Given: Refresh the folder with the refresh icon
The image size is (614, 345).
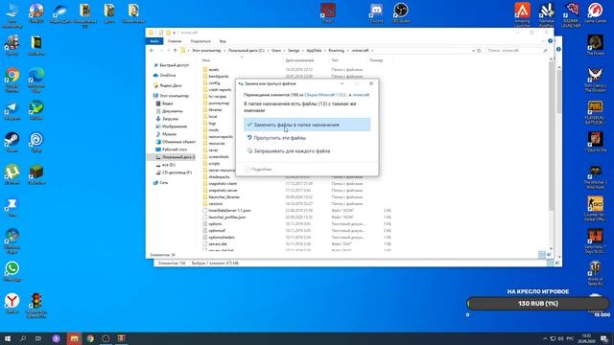Looking at the screenshot, I should click(479, 51).
